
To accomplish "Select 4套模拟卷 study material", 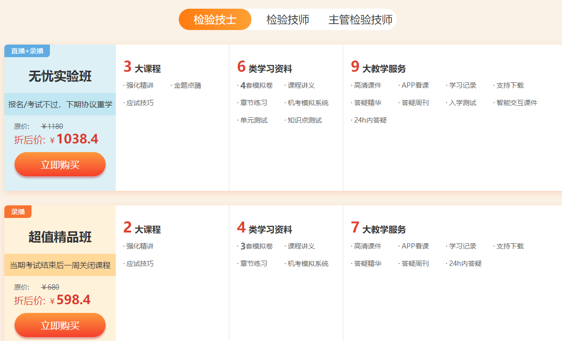I will [x=256, y=86].
